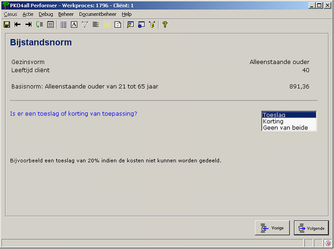334x249 pixels.
Task: Click the Bijvoorbeeld toeslag van 20% hint text
Action: [115, 161]
